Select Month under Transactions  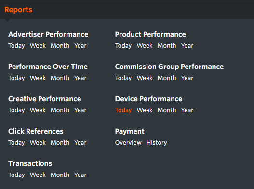click(60, 175)
